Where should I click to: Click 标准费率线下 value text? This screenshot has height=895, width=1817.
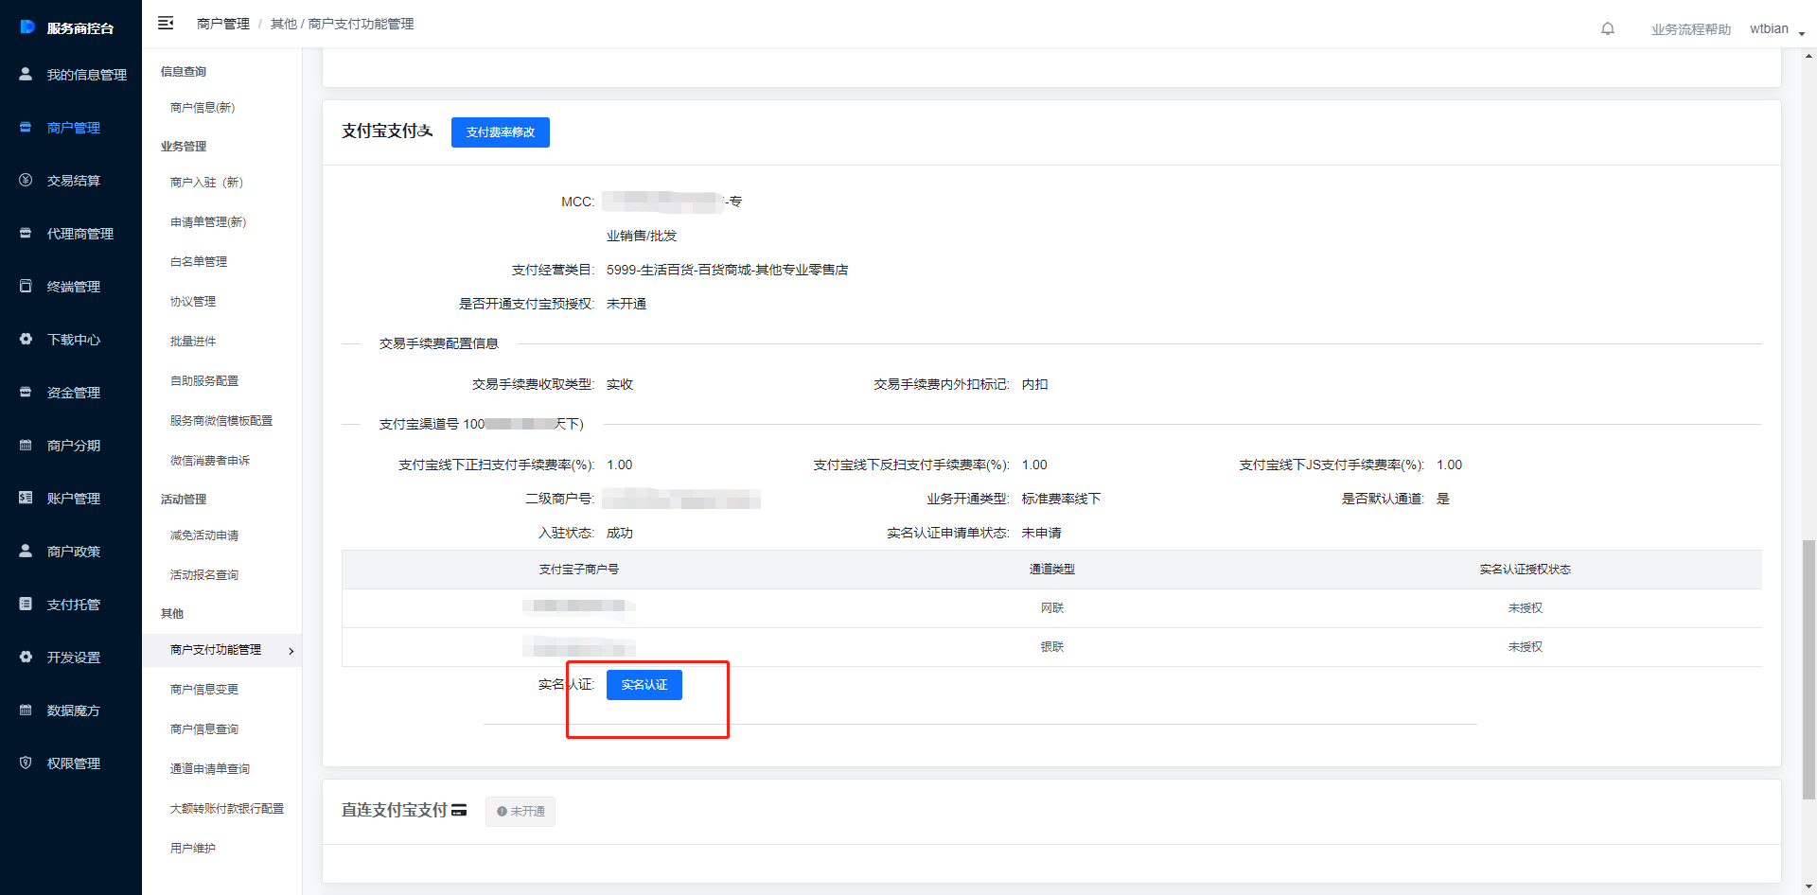click(1061, 499)
